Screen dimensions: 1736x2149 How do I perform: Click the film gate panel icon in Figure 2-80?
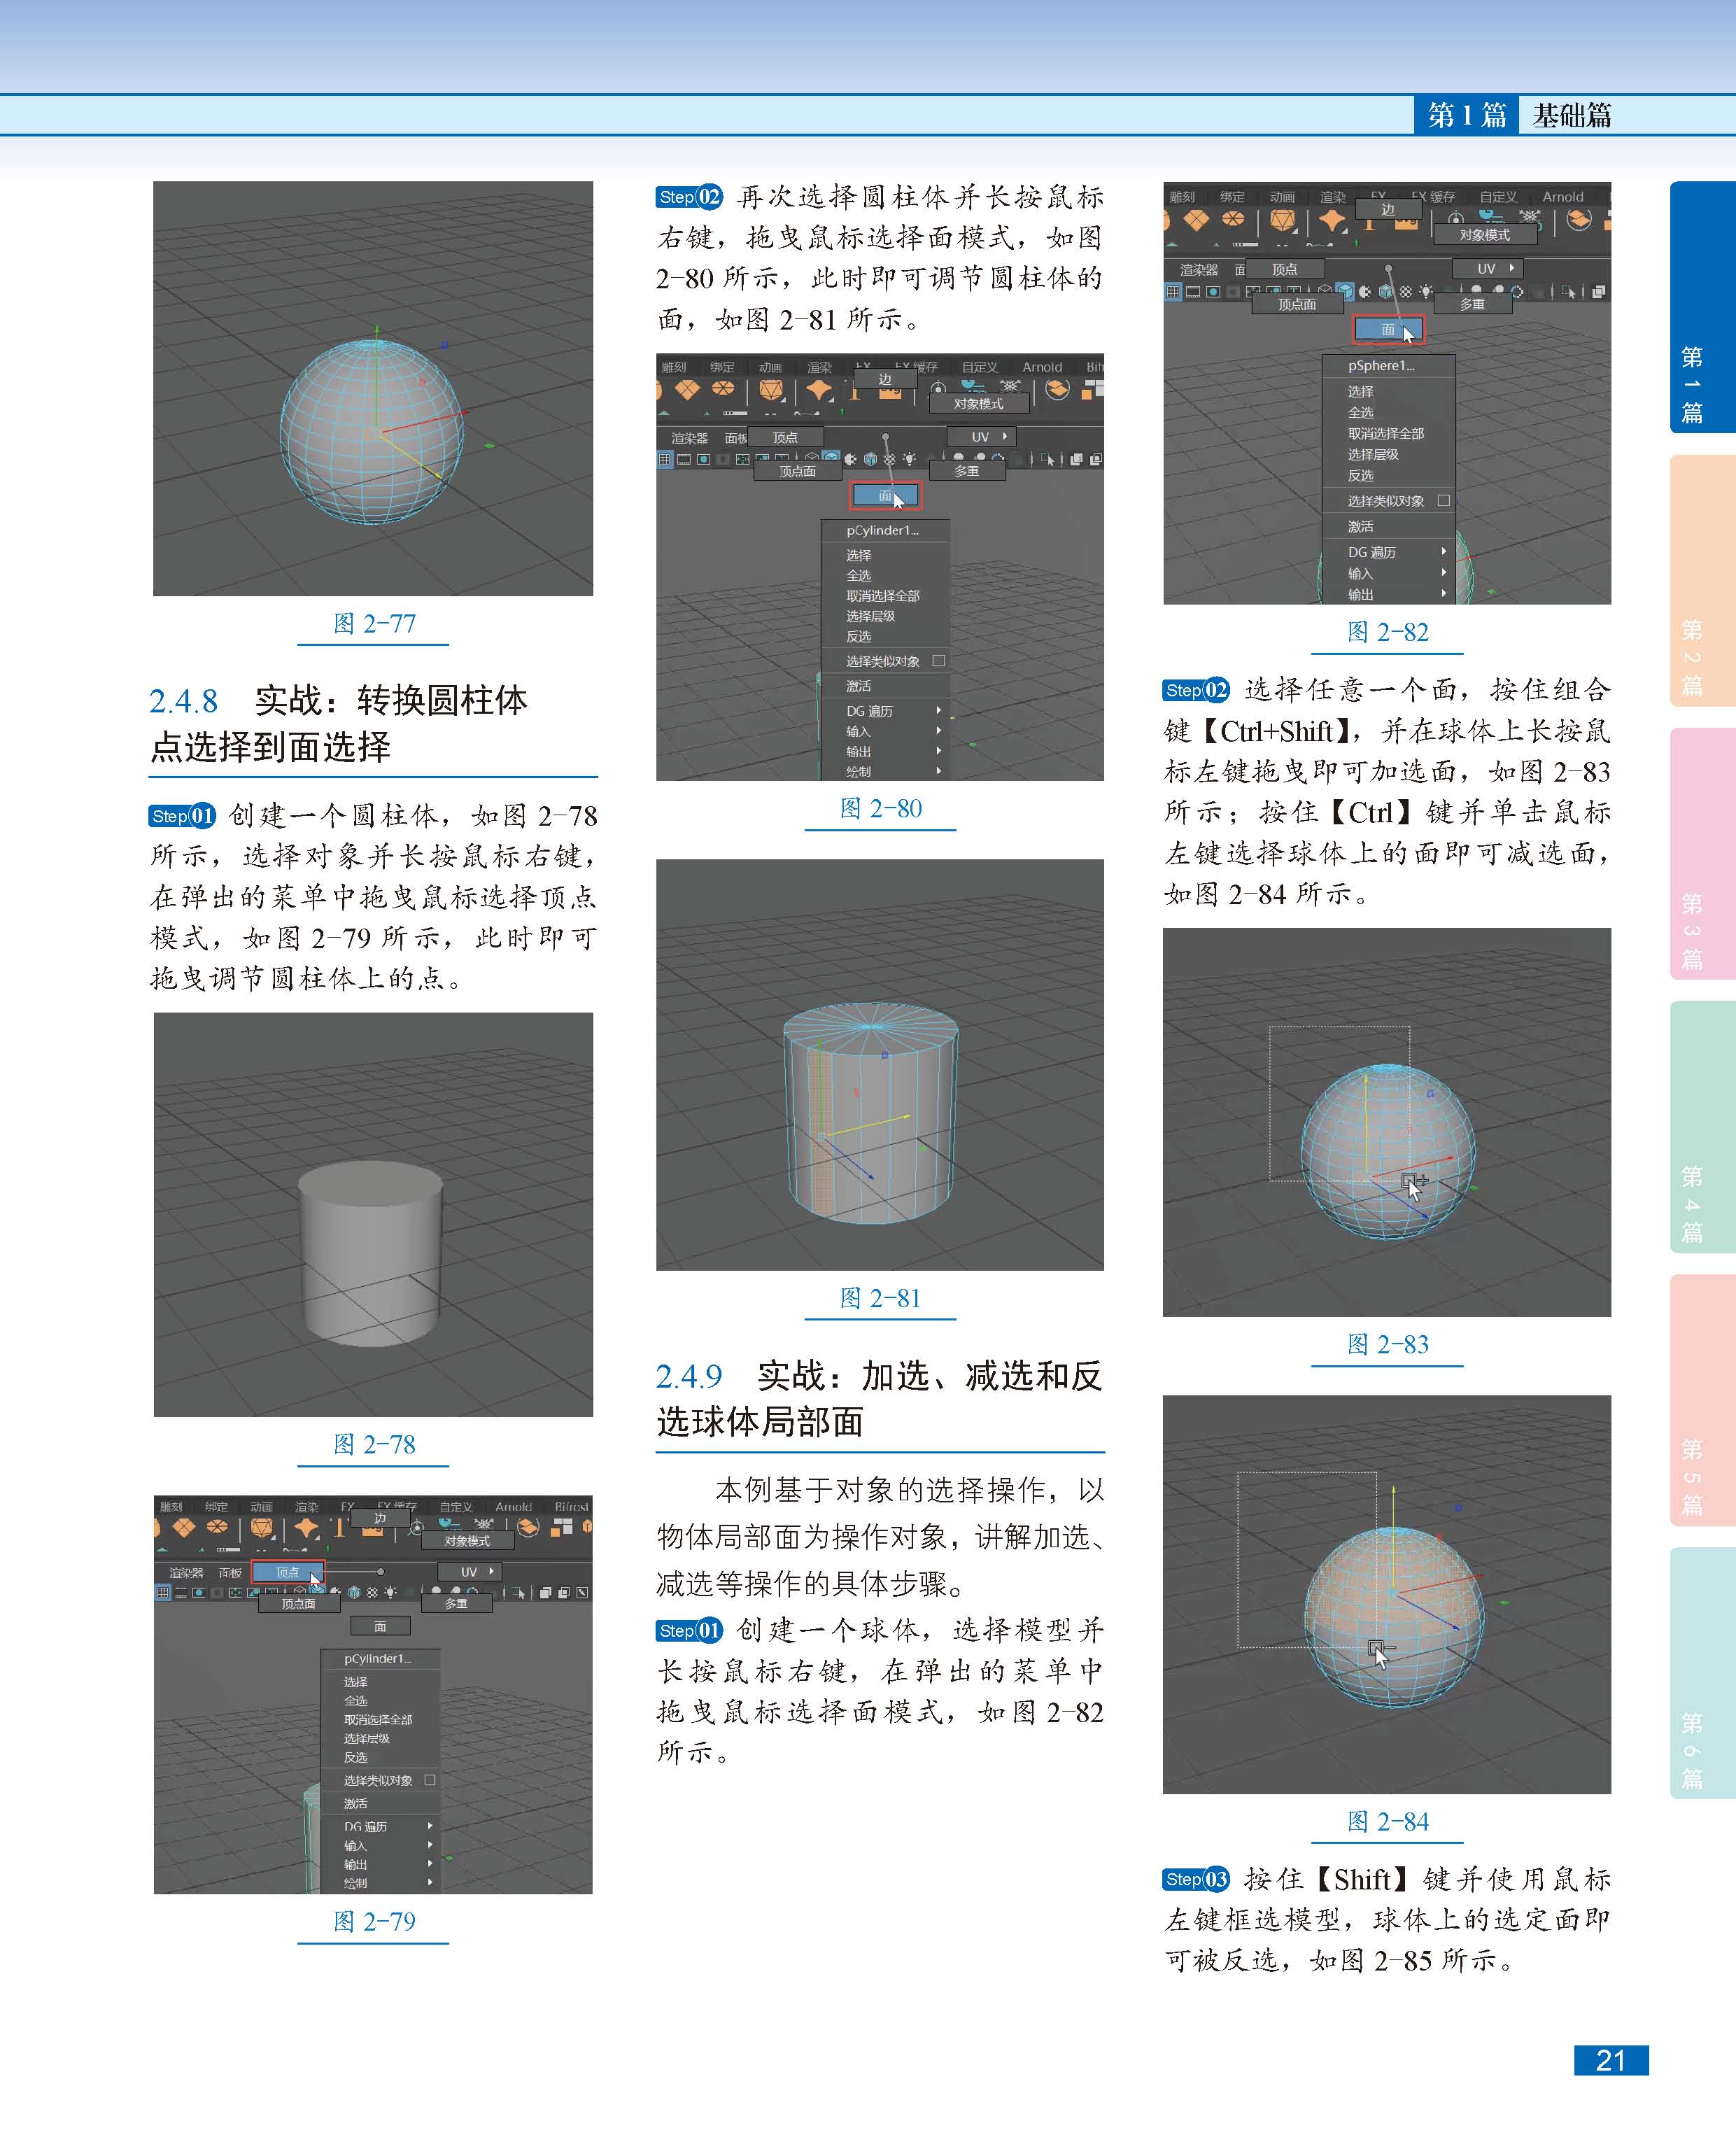click(x=684, y=459)
